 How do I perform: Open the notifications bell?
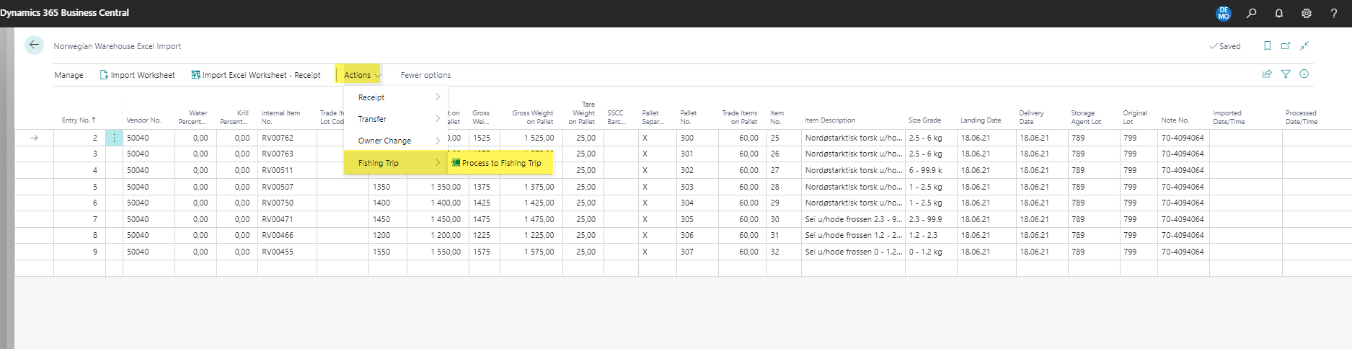(x=1278, y=13)
